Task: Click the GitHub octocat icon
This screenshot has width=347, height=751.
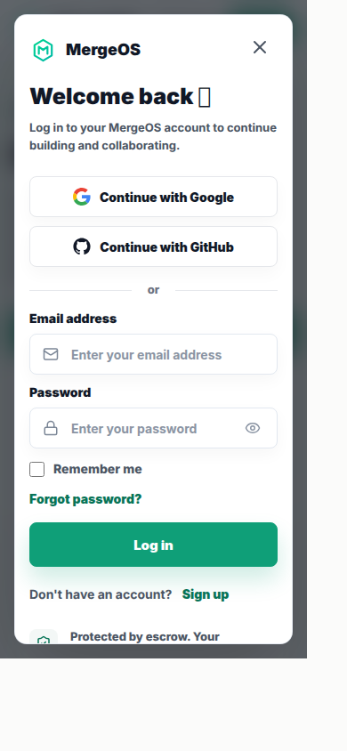Action: (x=82, y=246)
